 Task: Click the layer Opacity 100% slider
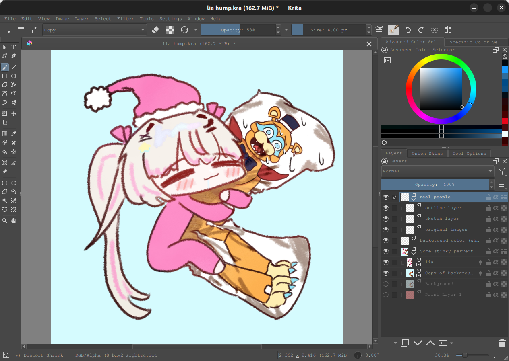point(435,185)
